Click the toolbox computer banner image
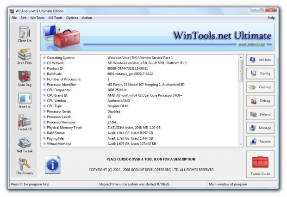Screen dimensions: 287x197 62,37
